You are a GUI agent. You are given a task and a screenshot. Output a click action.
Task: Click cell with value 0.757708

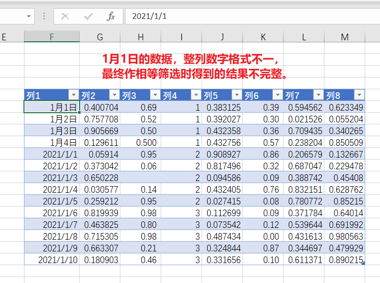click(100, 119)
